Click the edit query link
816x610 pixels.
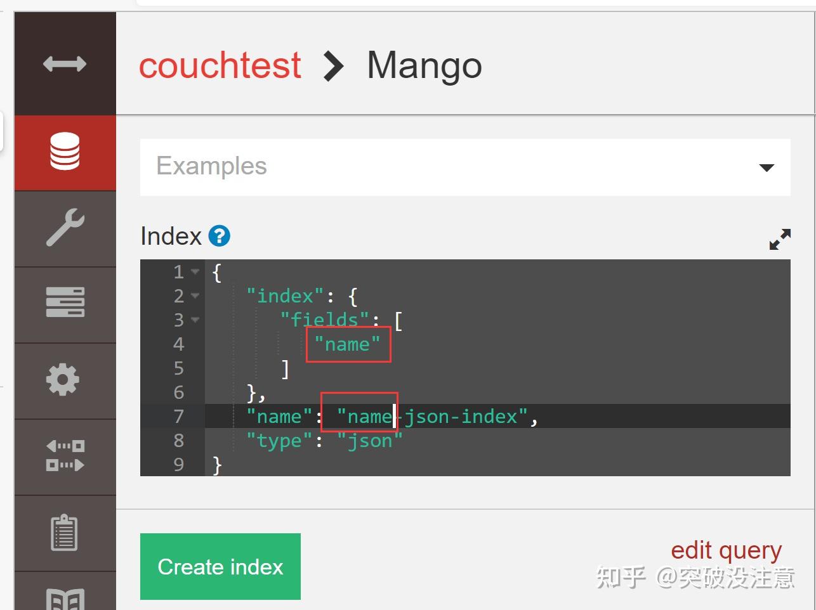pyautogui.click(x=726, y=550)
